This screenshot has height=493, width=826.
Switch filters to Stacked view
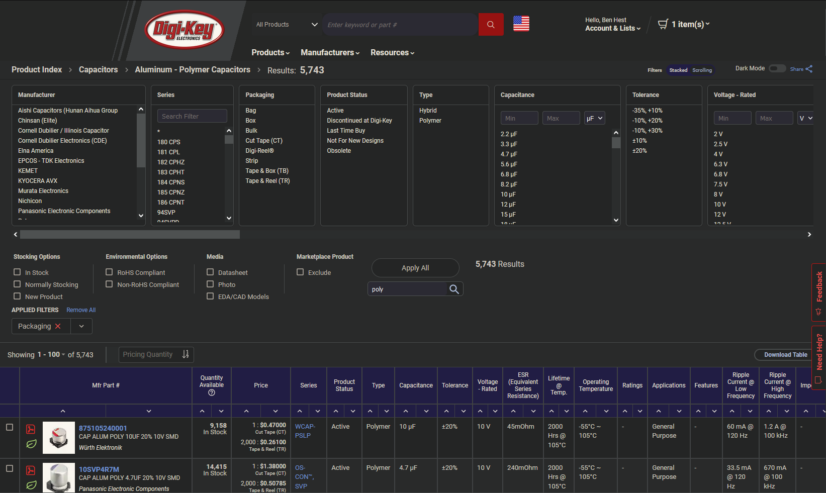[678, 70]
